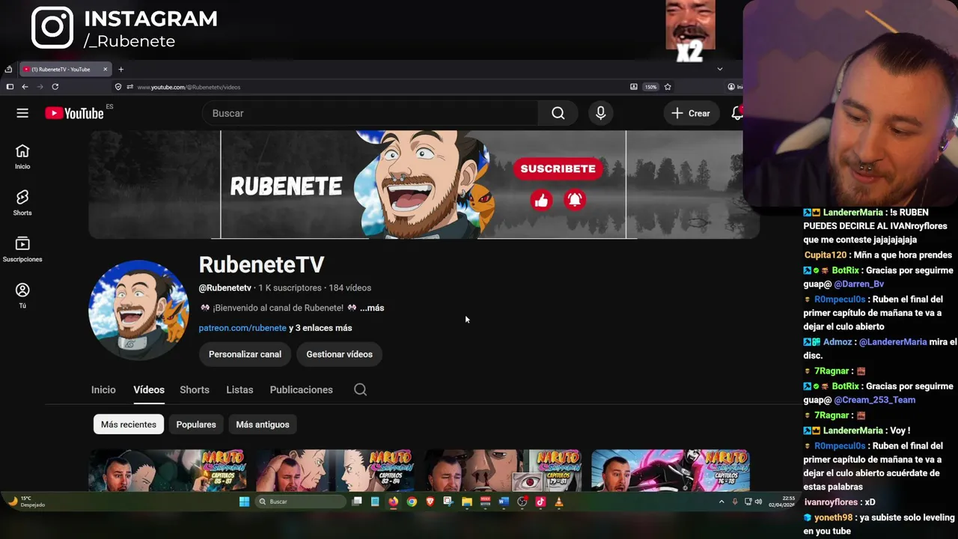Start voice search with the microphone
The width and height of the screenshot is (958, 539).
point(600,113)
